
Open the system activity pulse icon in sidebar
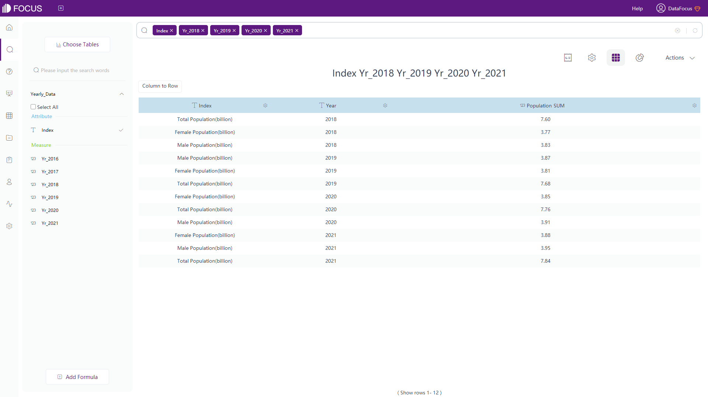tap(9, 204)
